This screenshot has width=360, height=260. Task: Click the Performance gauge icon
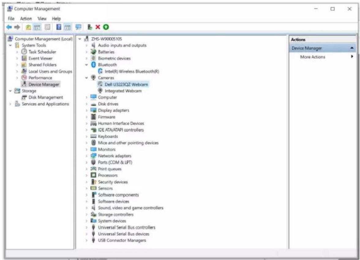tap(24, 78)
